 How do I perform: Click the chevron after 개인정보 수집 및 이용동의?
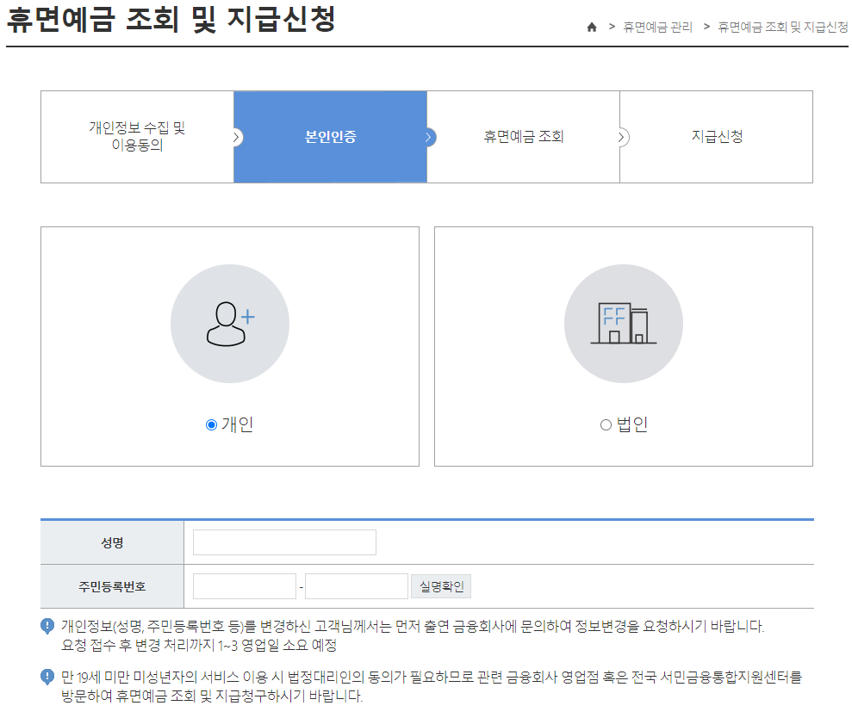coord(237,137)
